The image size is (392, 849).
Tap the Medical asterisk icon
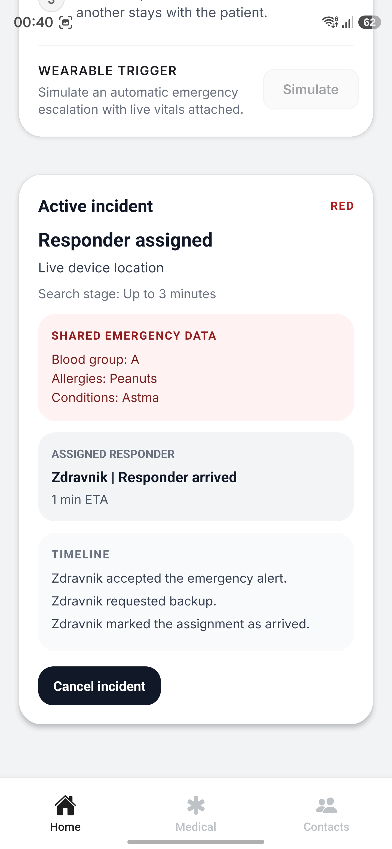pyautogui.click(x=196, y=805)
